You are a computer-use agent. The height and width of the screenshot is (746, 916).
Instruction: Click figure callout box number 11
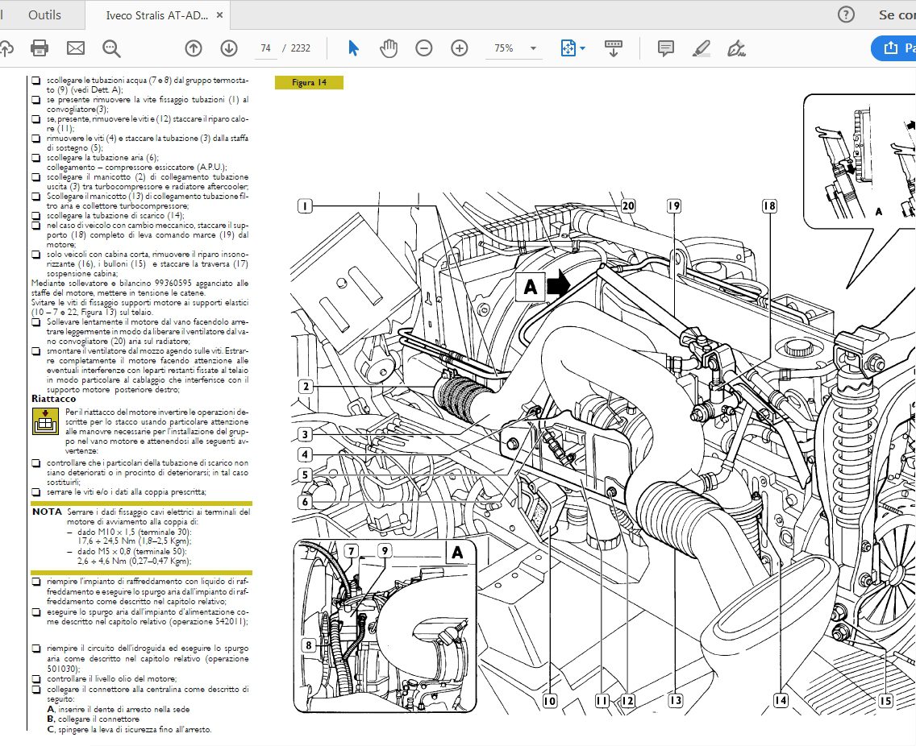[x=602, y=701]
